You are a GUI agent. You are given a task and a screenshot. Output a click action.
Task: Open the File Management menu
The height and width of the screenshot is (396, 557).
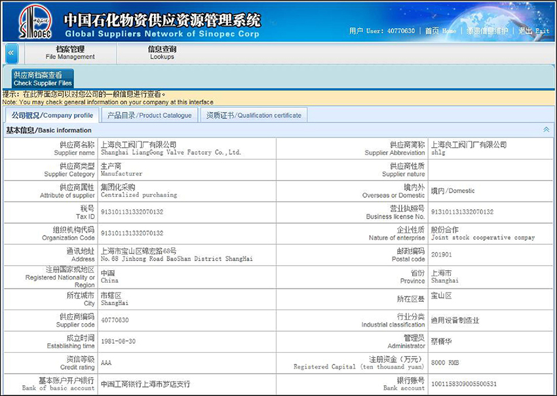pos(70,53)
